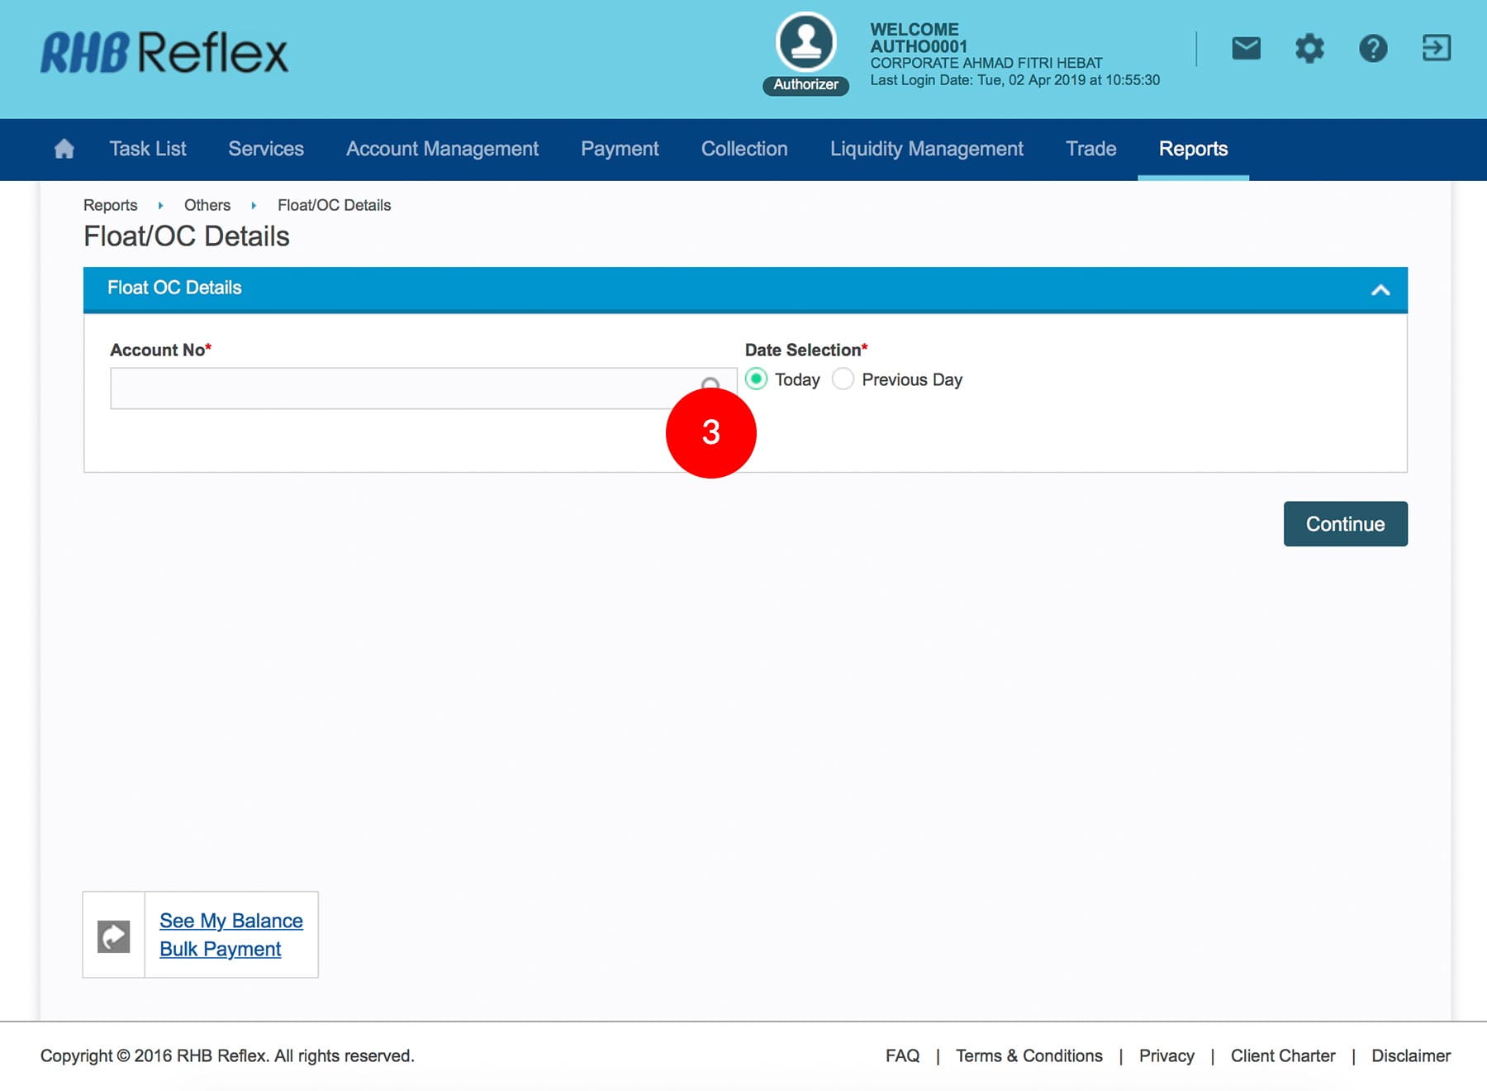
Task: Open the Bulk Payment link
Action: [x=220, y=949]
